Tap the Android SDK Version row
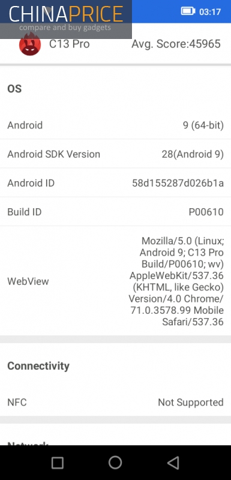 pos(115,154)
